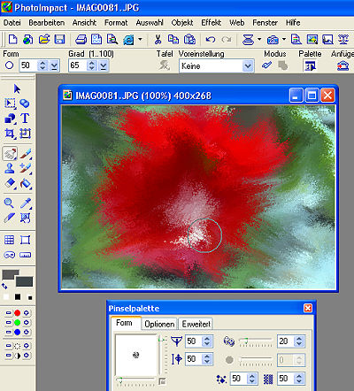Select the Zoom magnifier tool

tap(9, 203)
